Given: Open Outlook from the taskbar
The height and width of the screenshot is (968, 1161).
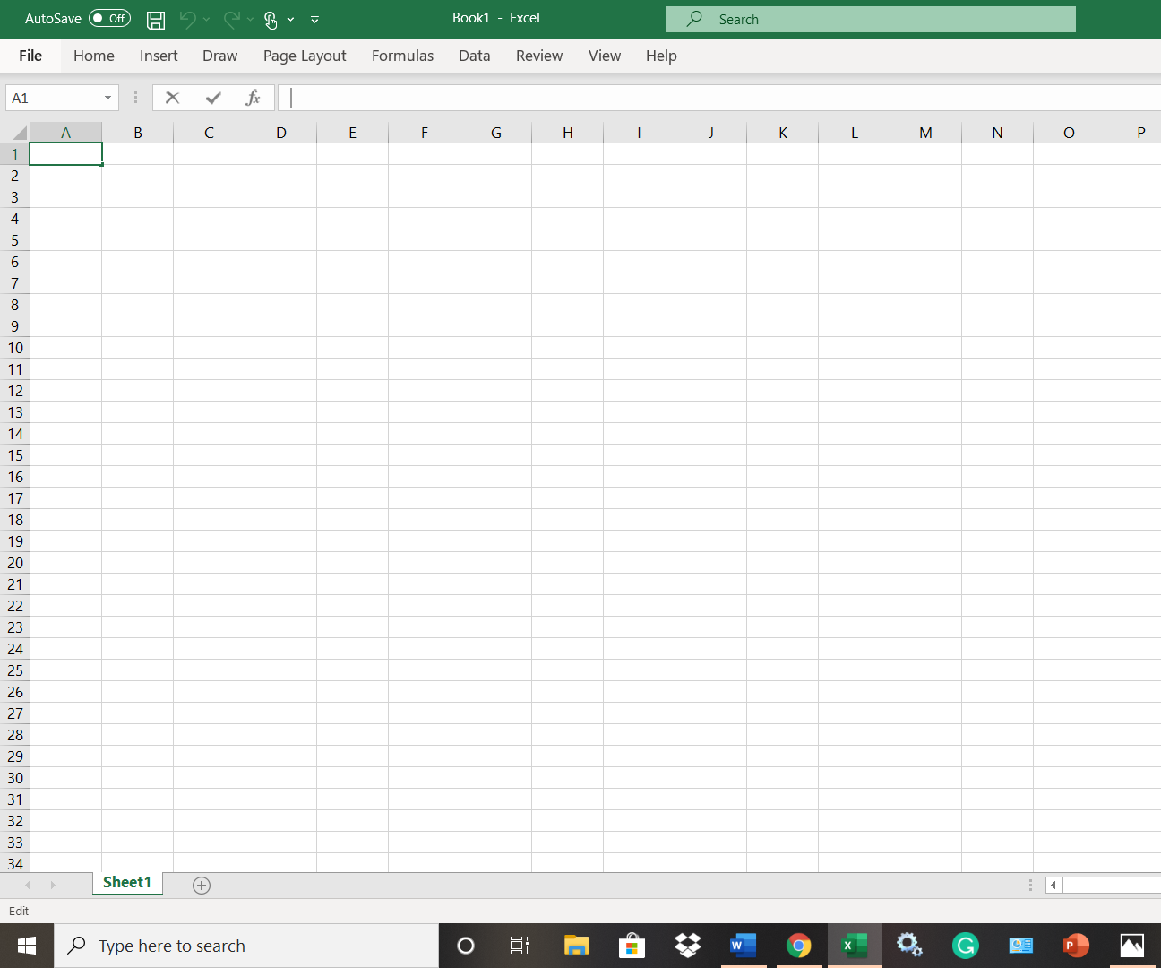Looking at the screenshot, I should click(x=1020, y=945).
